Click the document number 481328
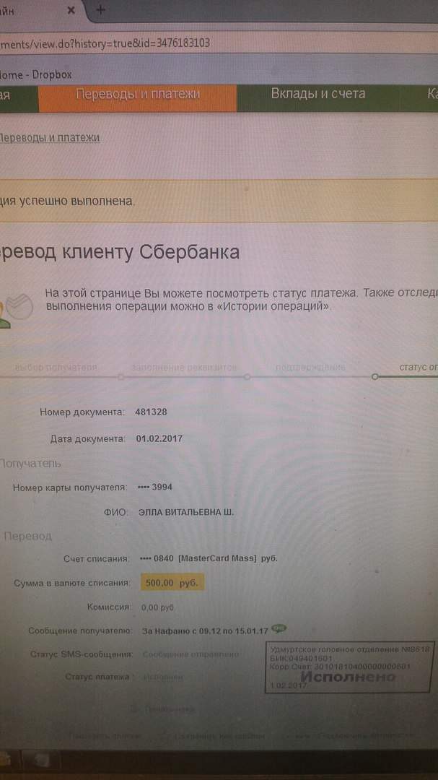Image resolution: width=438 pixels, height=780 pixels. [x=151, y=412]
